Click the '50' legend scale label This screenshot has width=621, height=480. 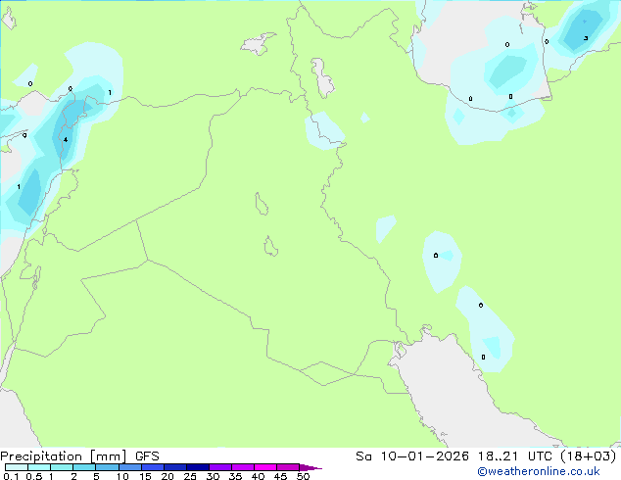click(303, 476)
